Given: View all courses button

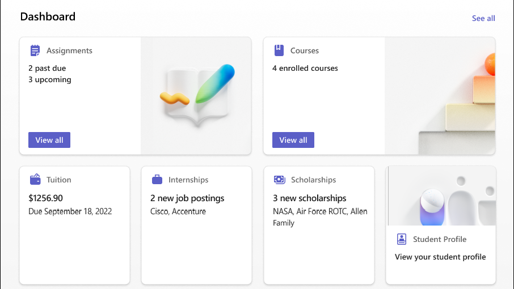Looking at the screenshot, I should click(293, 140).
